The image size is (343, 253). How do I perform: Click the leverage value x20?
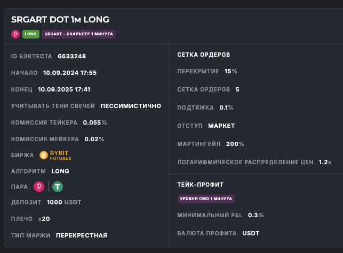click(x=44, y=219)
